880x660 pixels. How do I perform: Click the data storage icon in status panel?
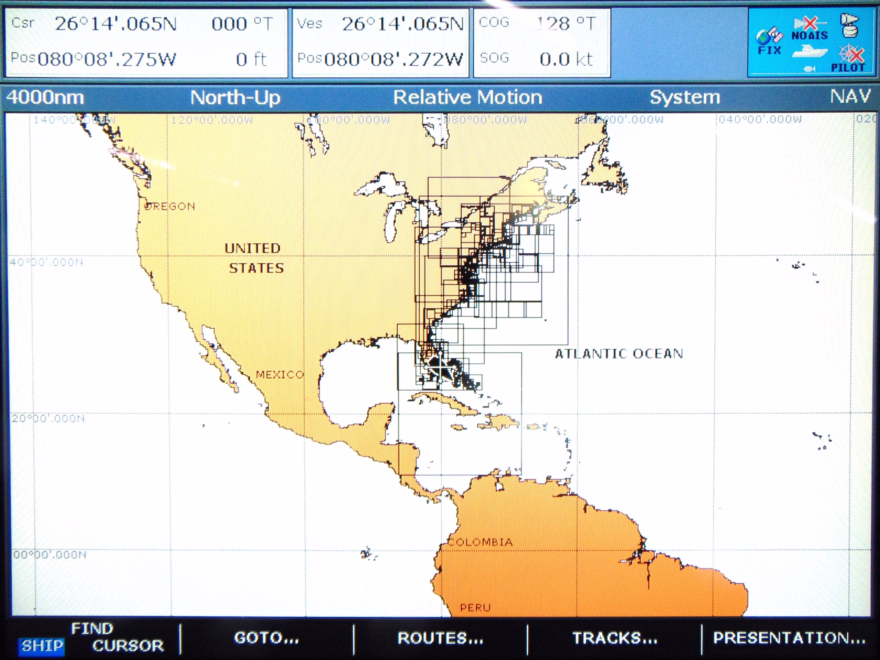(x=849, y=26)
